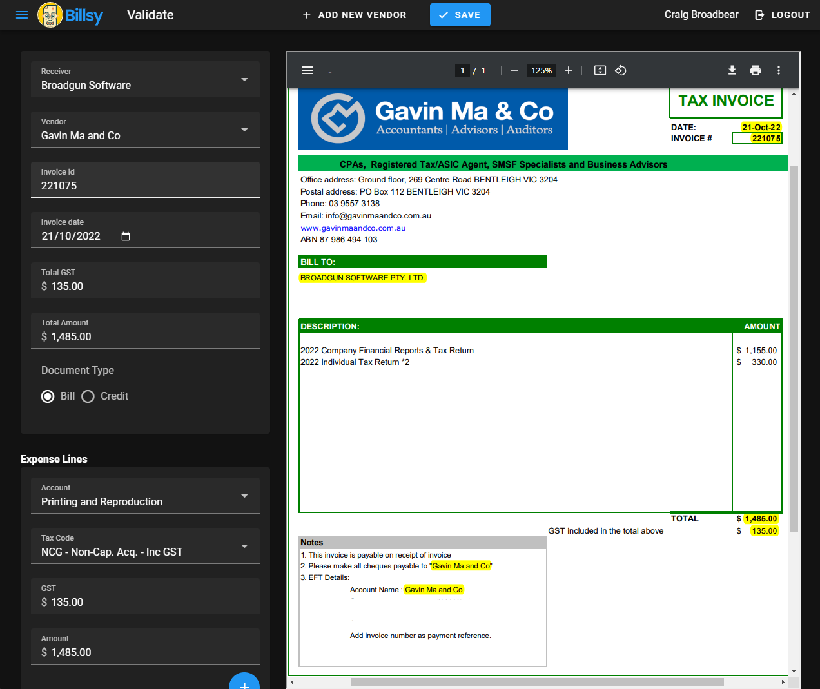Click '2022 Company Financial Reports & Tax Return'
This screenshot has width=820, height=689.
pyautogui.click(x=387, y=351)
